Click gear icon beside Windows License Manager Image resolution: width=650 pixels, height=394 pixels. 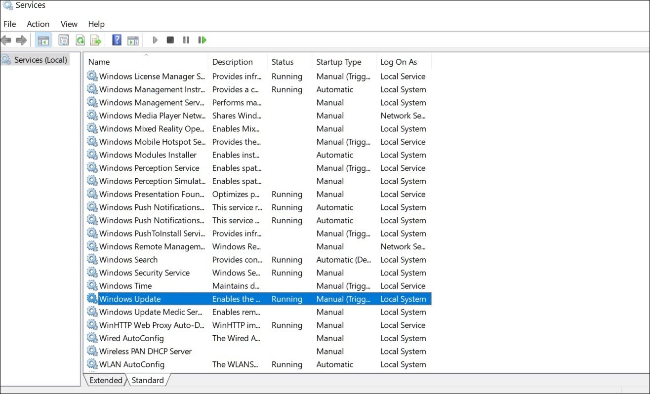click(92, 77)
